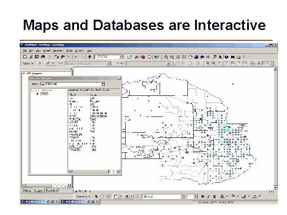Click the Print icon in the toolbar

pos(43,57)
